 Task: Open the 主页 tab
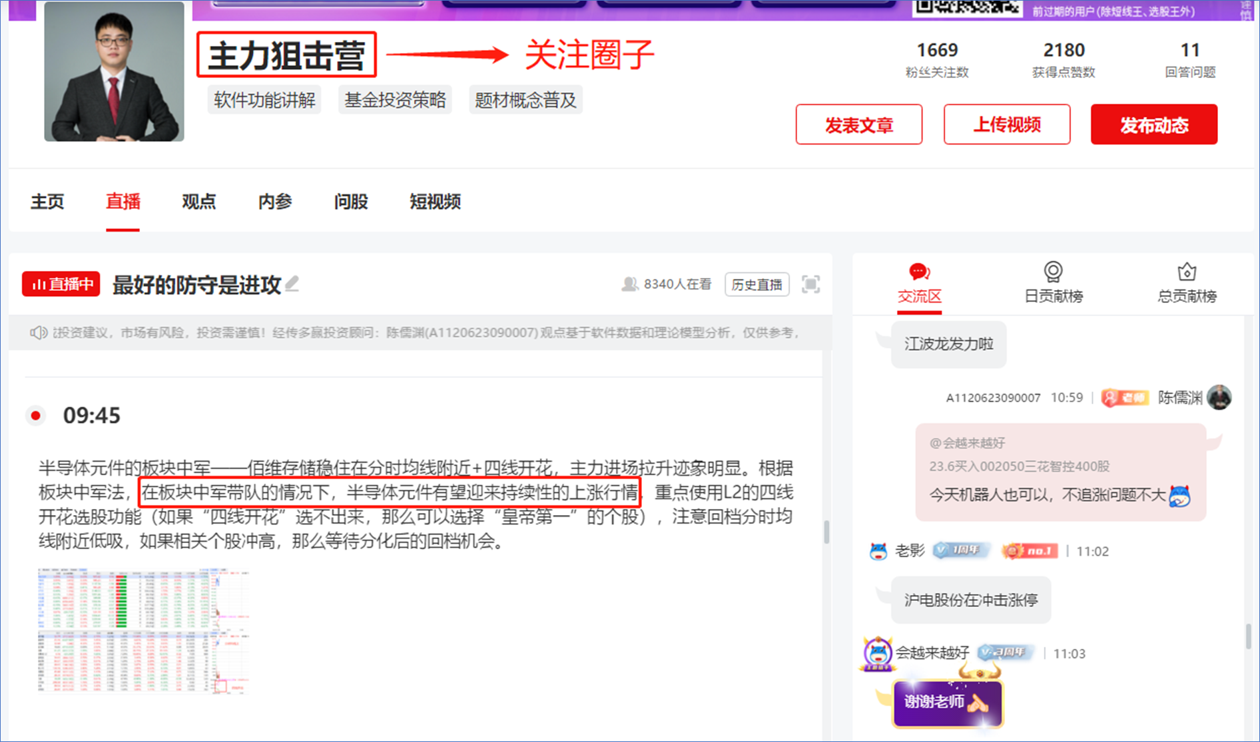click(x=47, y=202)
